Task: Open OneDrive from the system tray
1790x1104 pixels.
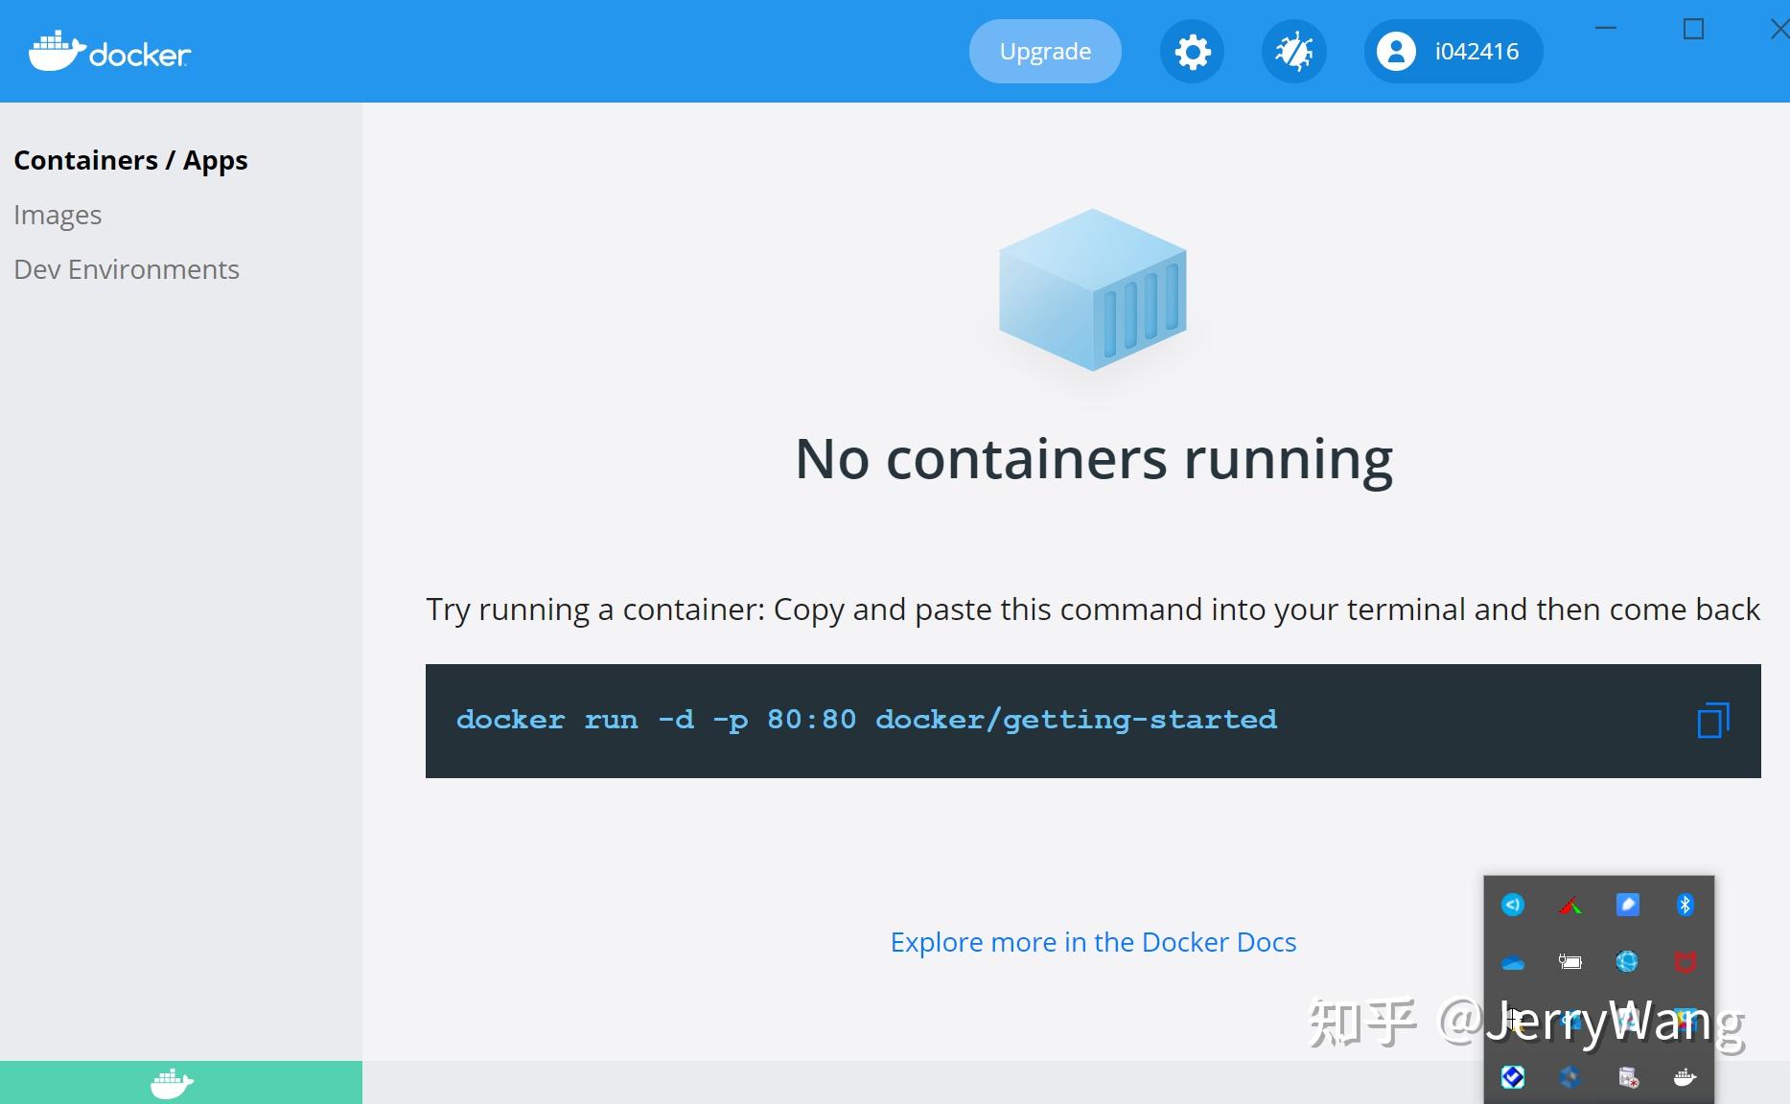Action: click(x=1512, y=963)
